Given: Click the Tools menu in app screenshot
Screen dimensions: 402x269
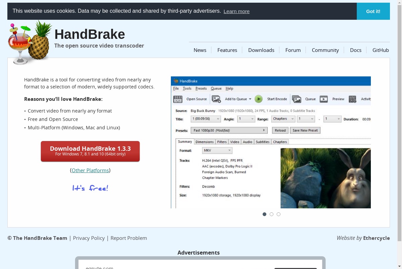Looking at the screenshot, I should (187, 88).
